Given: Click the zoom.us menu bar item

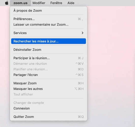Looking at the screenshot, I should 20,3.
